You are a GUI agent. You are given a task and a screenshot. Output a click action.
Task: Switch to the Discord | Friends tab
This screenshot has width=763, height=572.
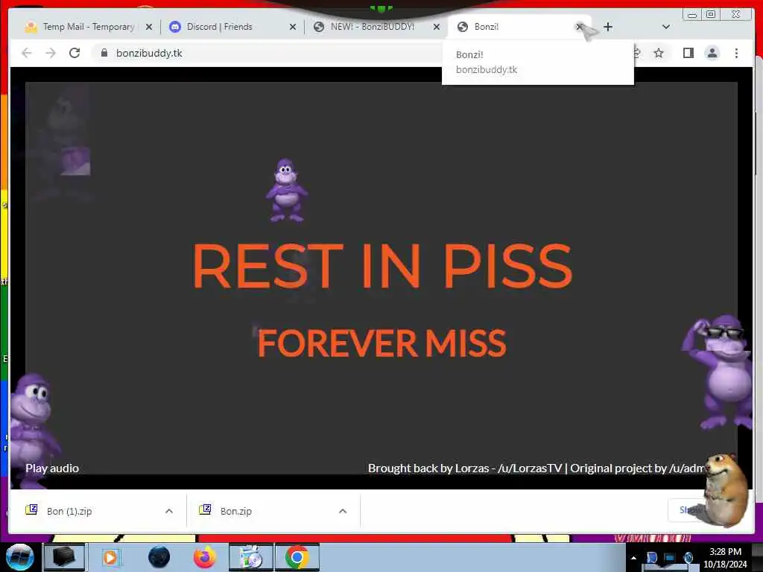(x=220, y=27)
